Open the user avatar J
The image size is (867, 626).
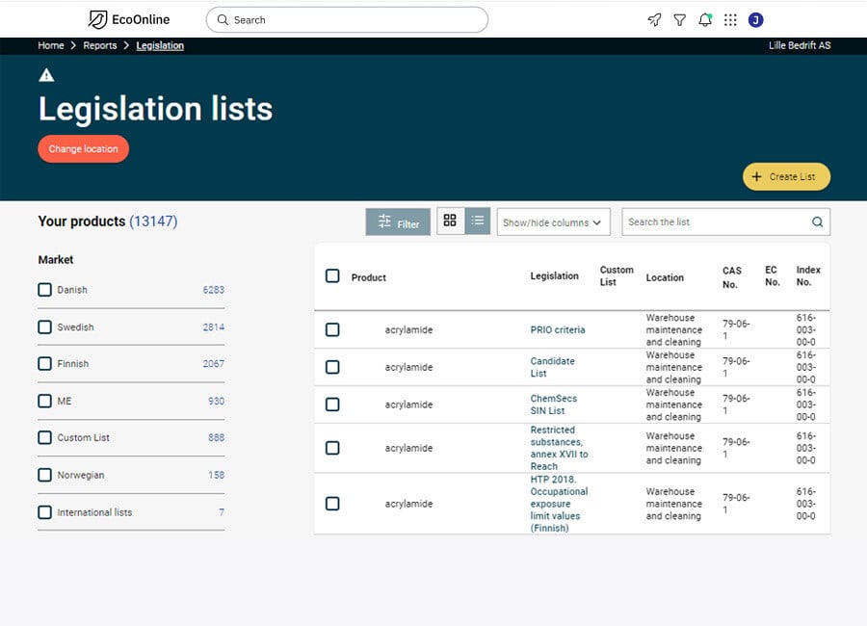(x=755, y=20)
